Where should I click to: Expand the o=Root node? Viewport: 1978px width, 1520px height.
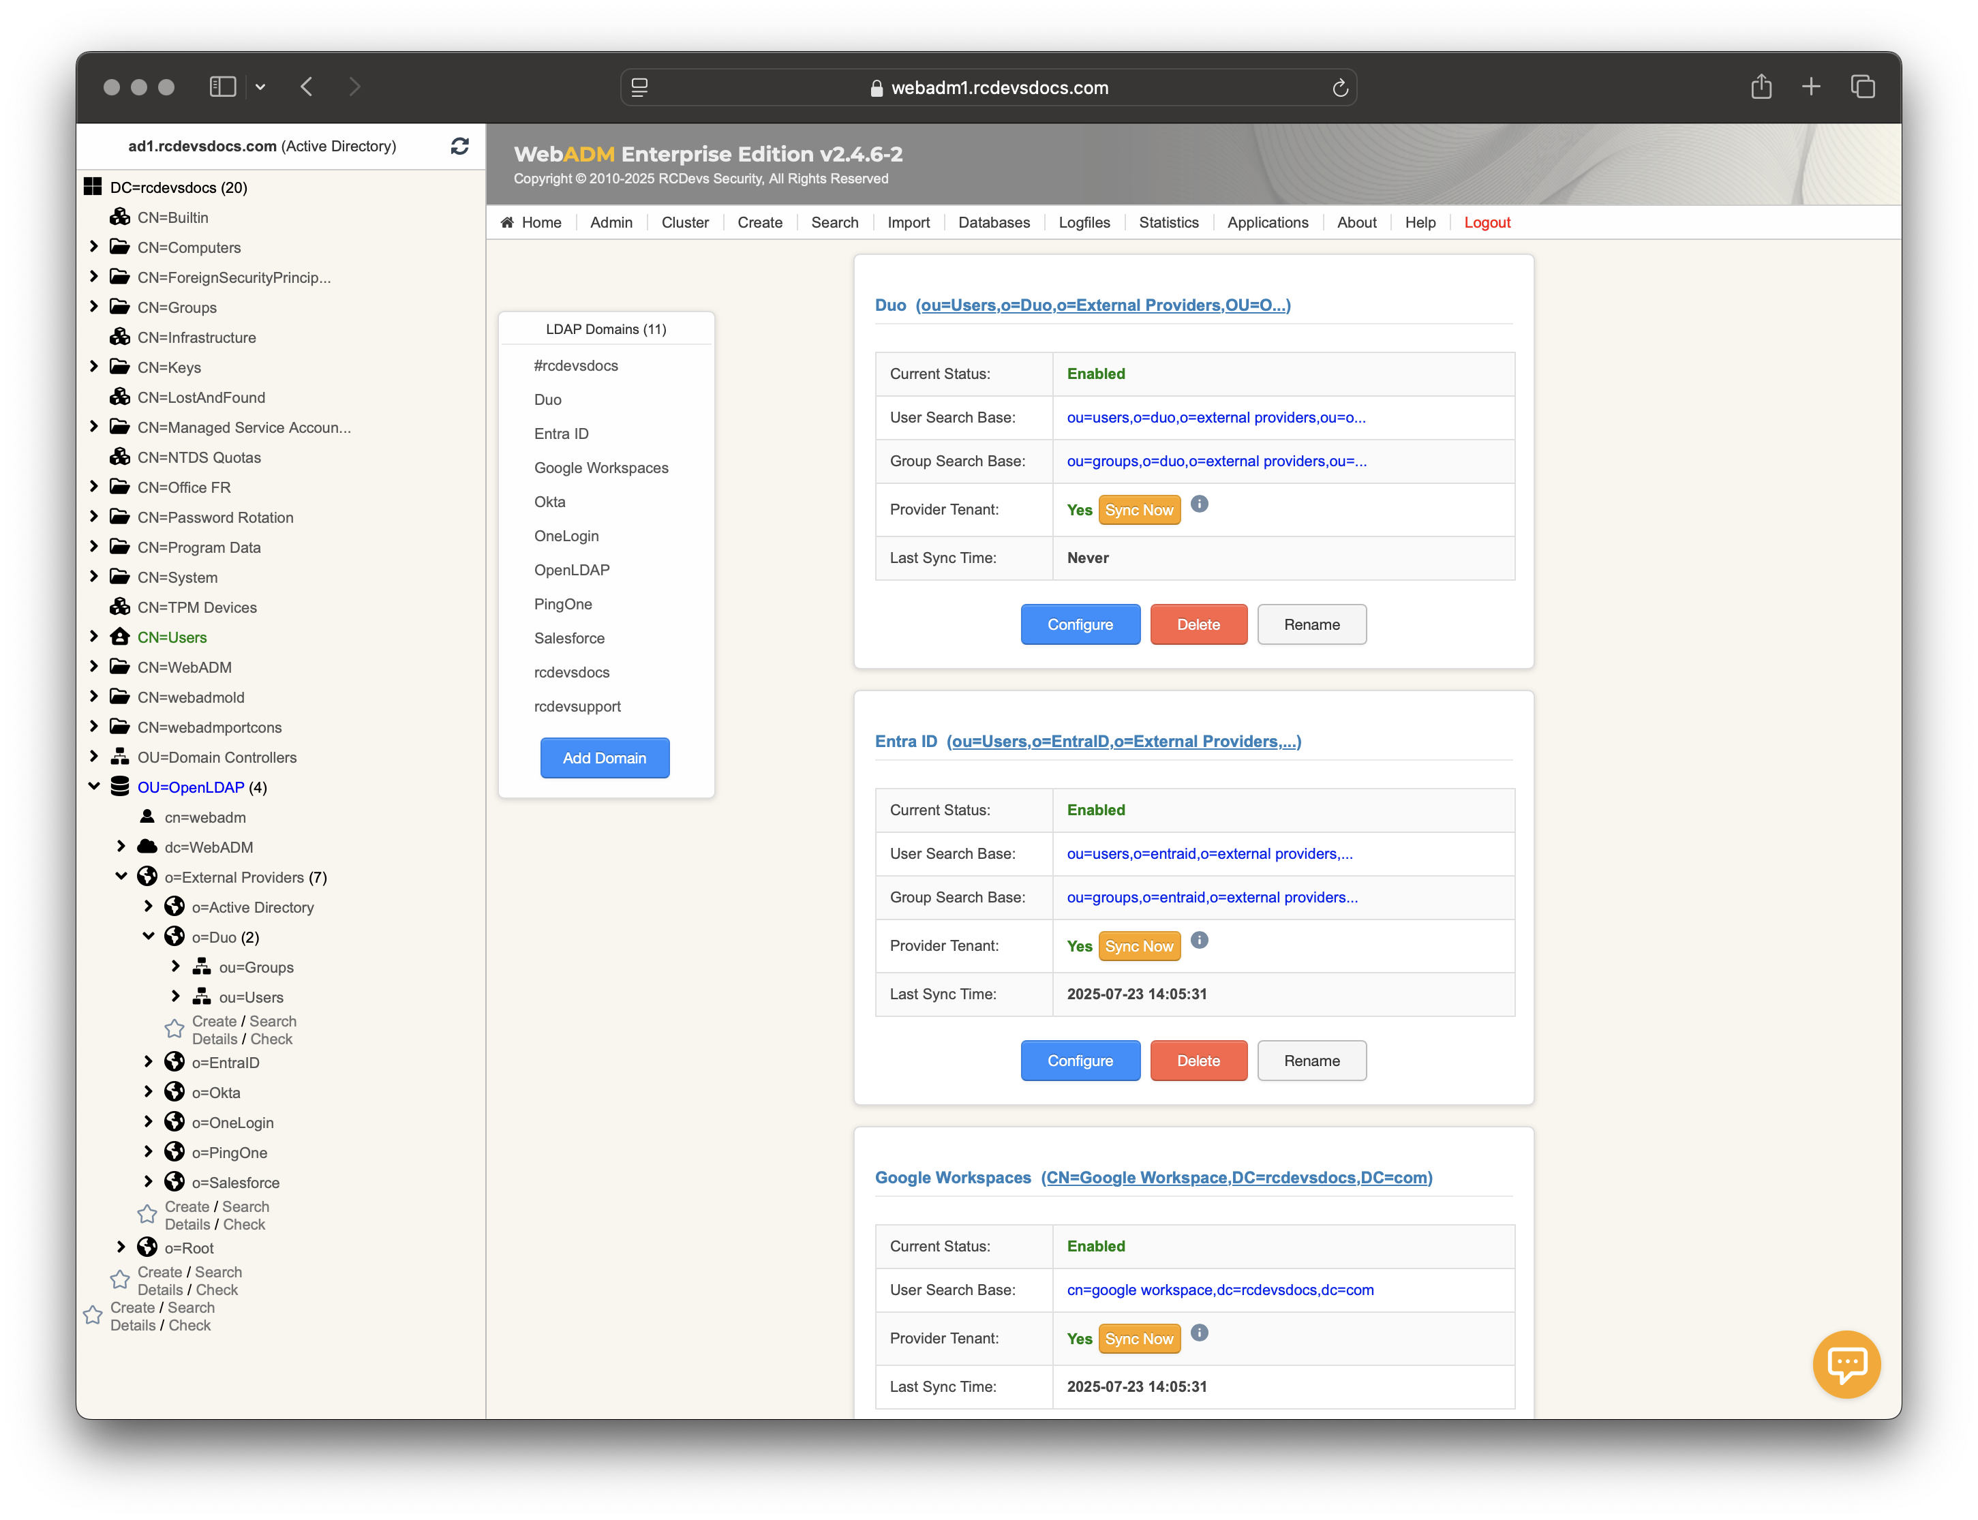[121, 1247]
